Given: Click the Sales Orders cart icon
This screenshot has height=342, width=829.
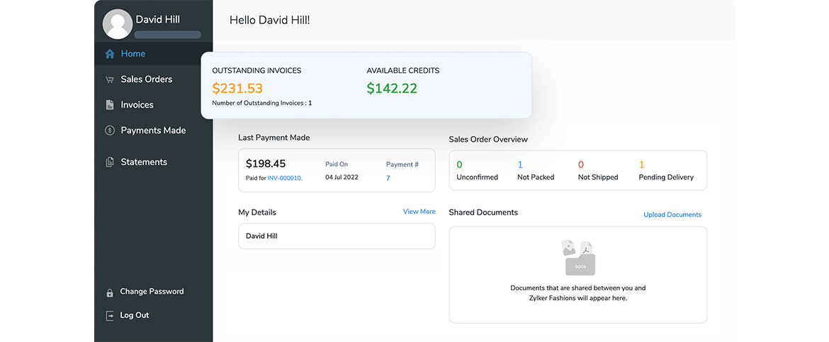Looking at the screenshot, I should point(110,79).
